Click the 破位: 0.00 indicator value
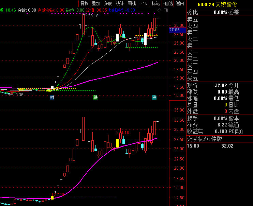This screenshot has width=253, height=206. [75, 10]
